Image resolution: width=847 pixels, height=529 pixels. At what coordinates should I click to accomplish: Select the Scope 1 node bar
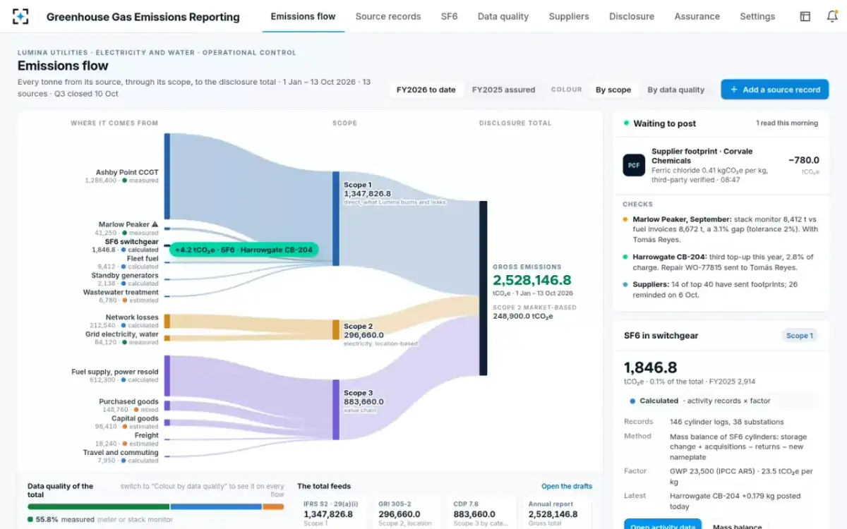(336, 218)
